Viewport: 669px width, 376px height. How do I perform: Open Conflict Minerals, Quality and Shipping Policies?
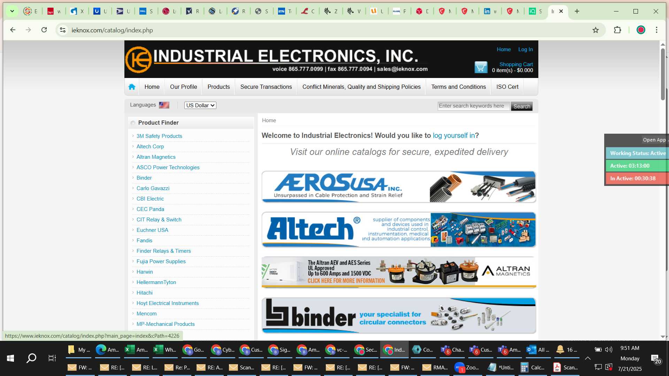pyautogui.click(x=361, y=87)
